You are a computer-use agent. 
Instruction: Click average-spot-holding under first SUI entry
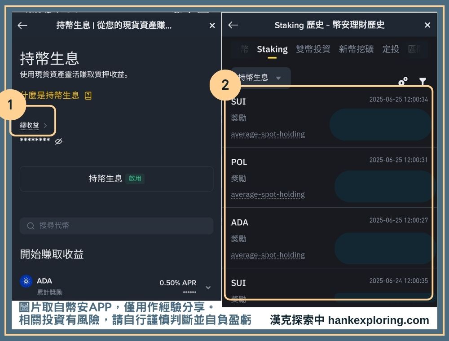tap(268, 134)
